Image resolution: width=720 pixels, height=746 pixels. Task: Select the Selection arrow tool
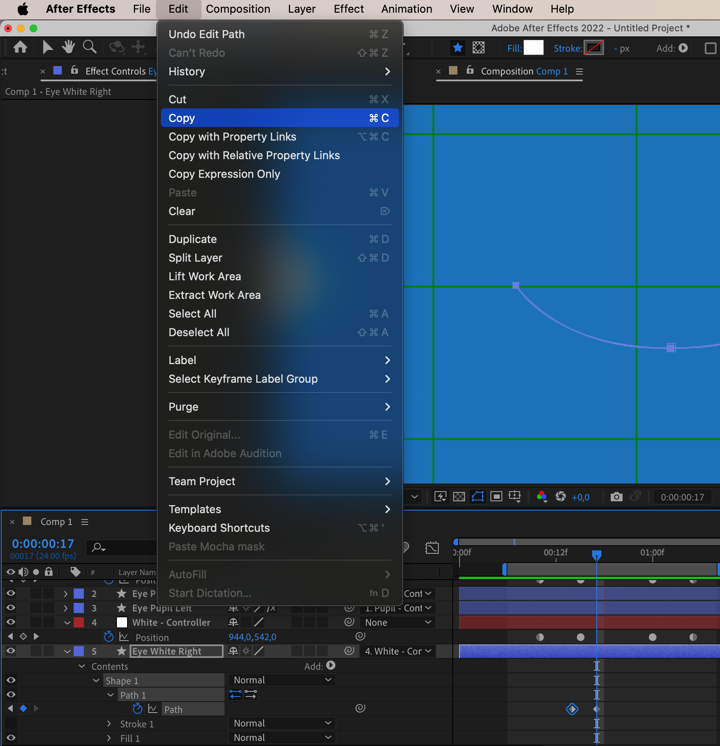48,47
